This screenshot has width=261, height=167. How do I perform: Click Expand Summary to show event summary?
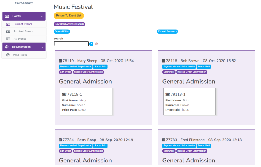(x=167, y=31)
